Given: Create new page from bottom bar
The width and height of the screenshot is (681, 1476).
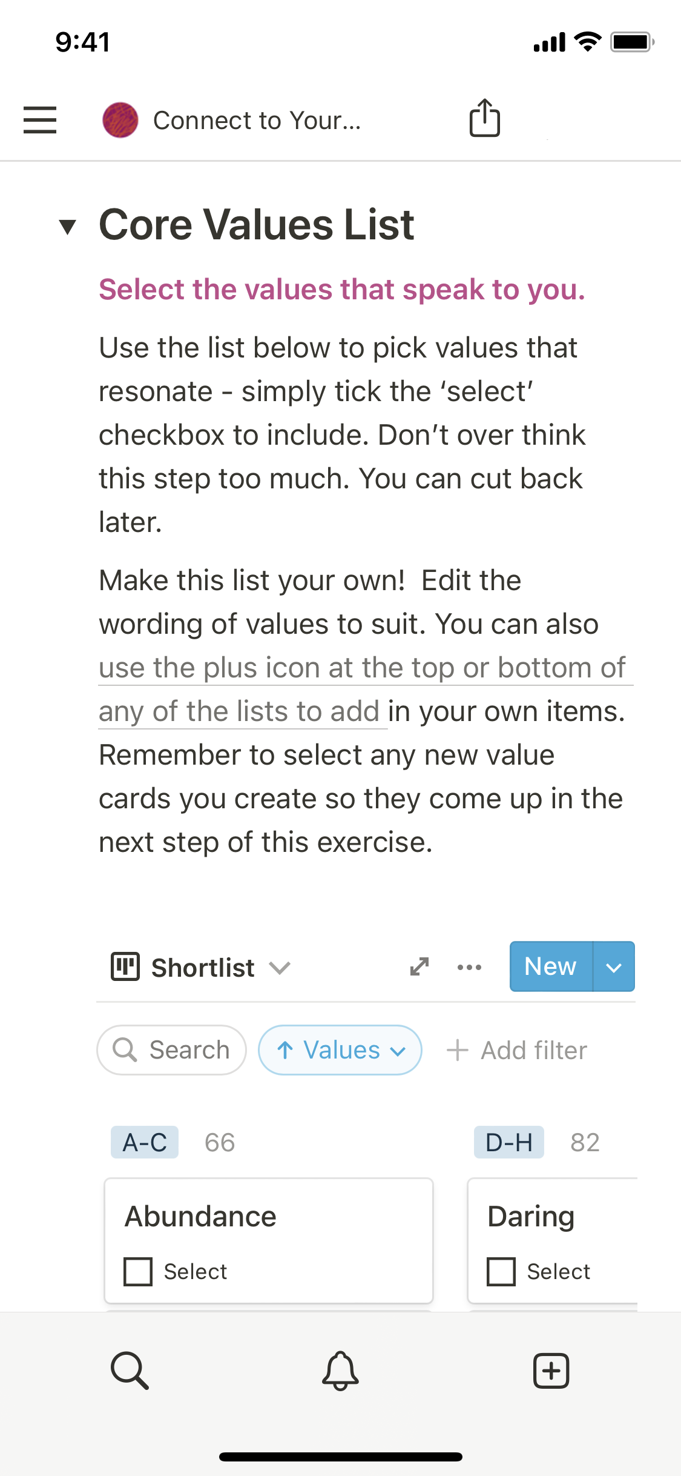Looking at the screenshot, I should pos(551,1370).
